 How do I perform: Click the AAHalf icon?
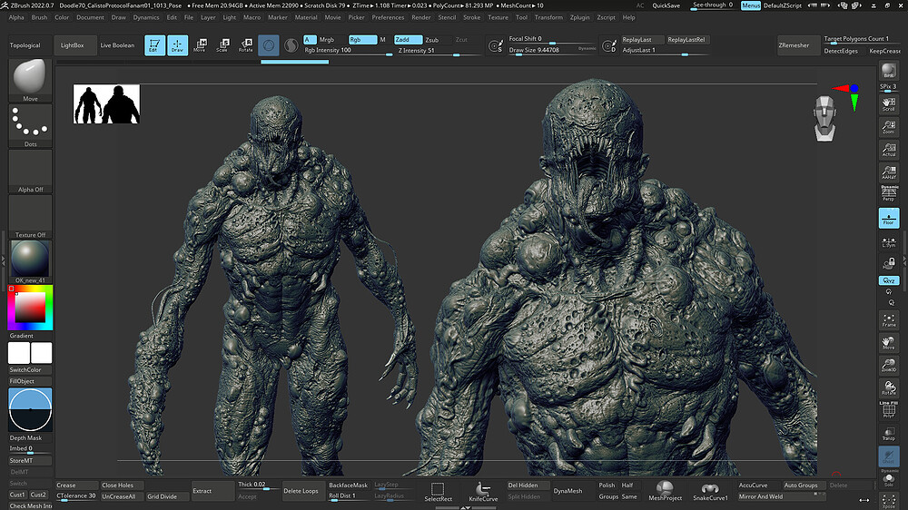(888, 172)
